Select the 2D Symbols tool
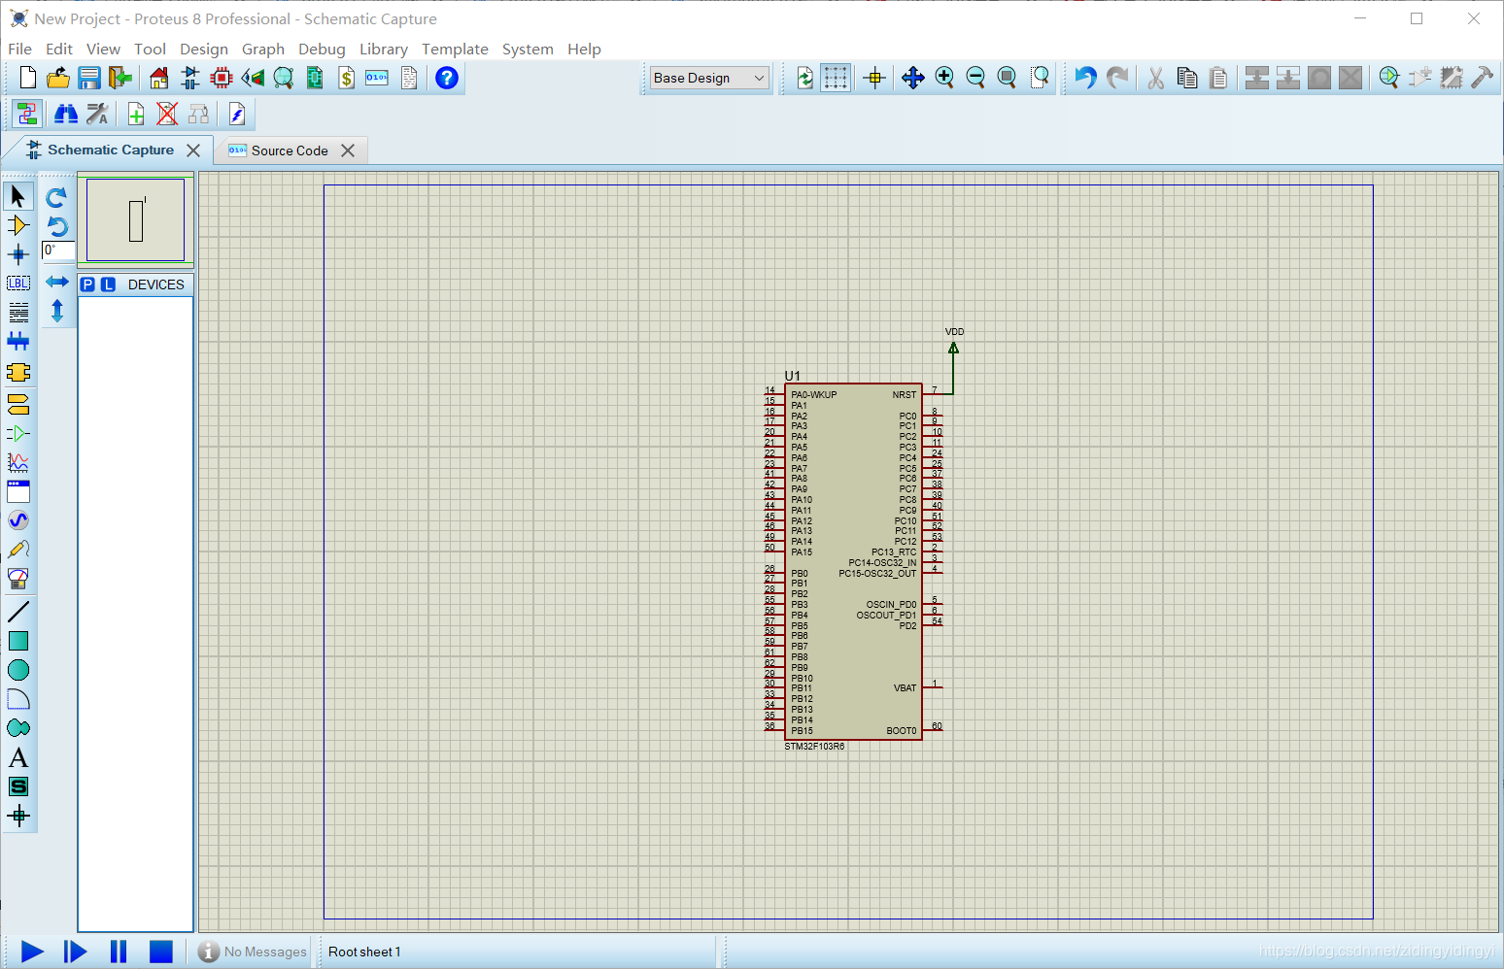 [x=18, y=786]
